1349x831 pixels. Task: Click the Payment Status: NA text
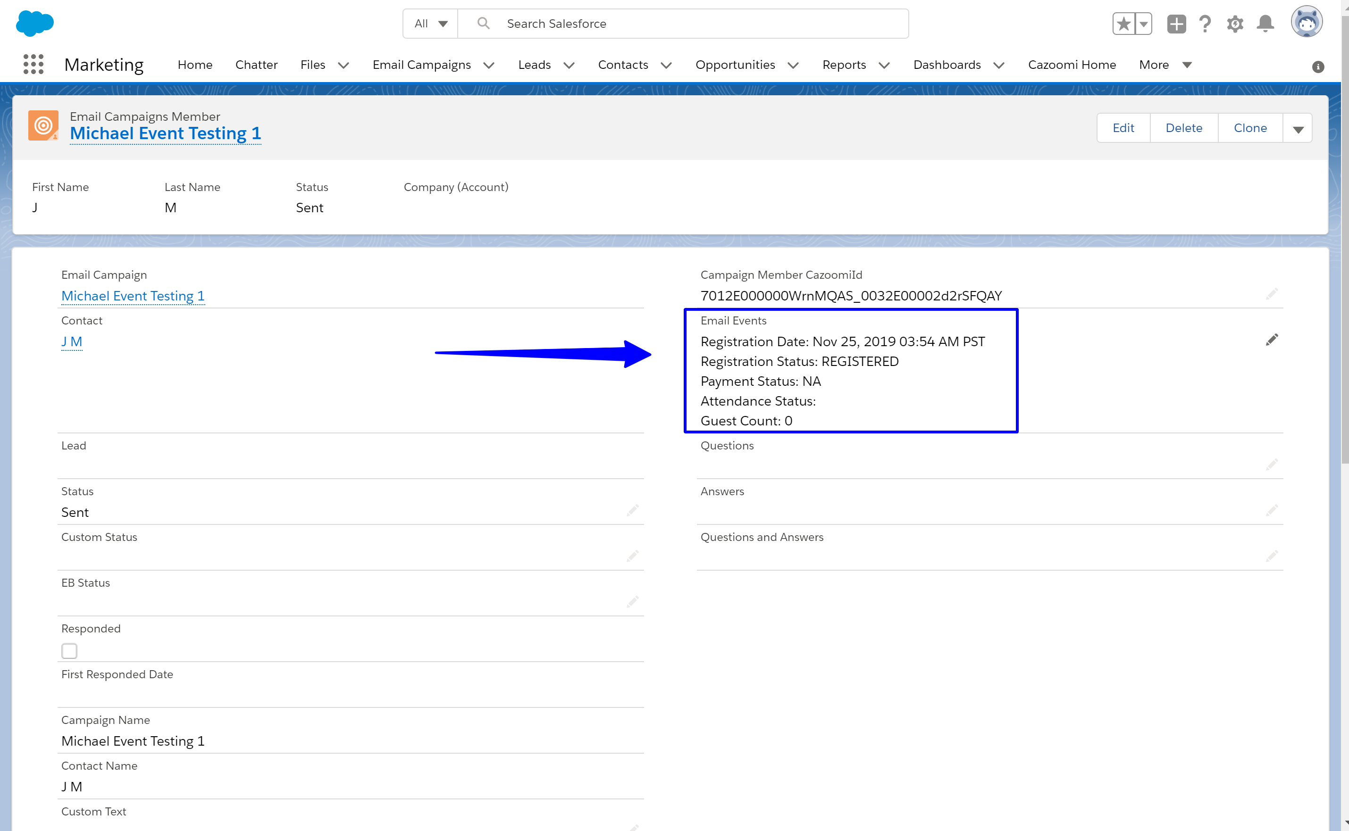click(760, 381)
